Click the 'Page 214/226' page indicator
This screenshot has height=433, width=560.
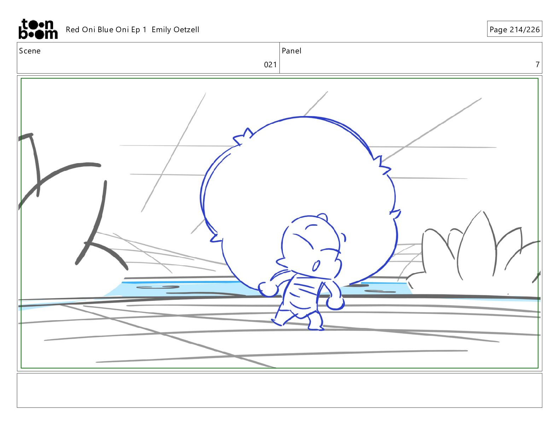[x=514, y=29]
